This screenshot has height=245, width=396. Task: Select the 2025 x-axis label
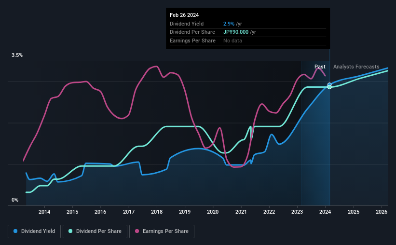[x=354, y=212]
